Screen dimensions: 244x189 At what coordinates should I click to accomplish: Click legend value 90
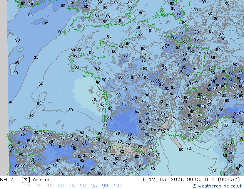point(83,186)
